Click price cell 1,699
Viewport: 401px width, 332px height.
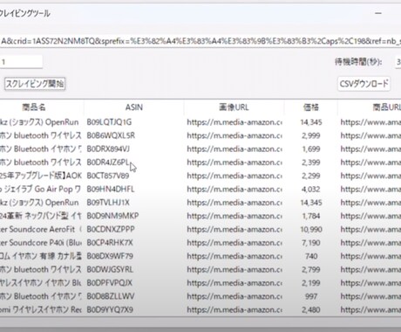[x=311, y=149]
